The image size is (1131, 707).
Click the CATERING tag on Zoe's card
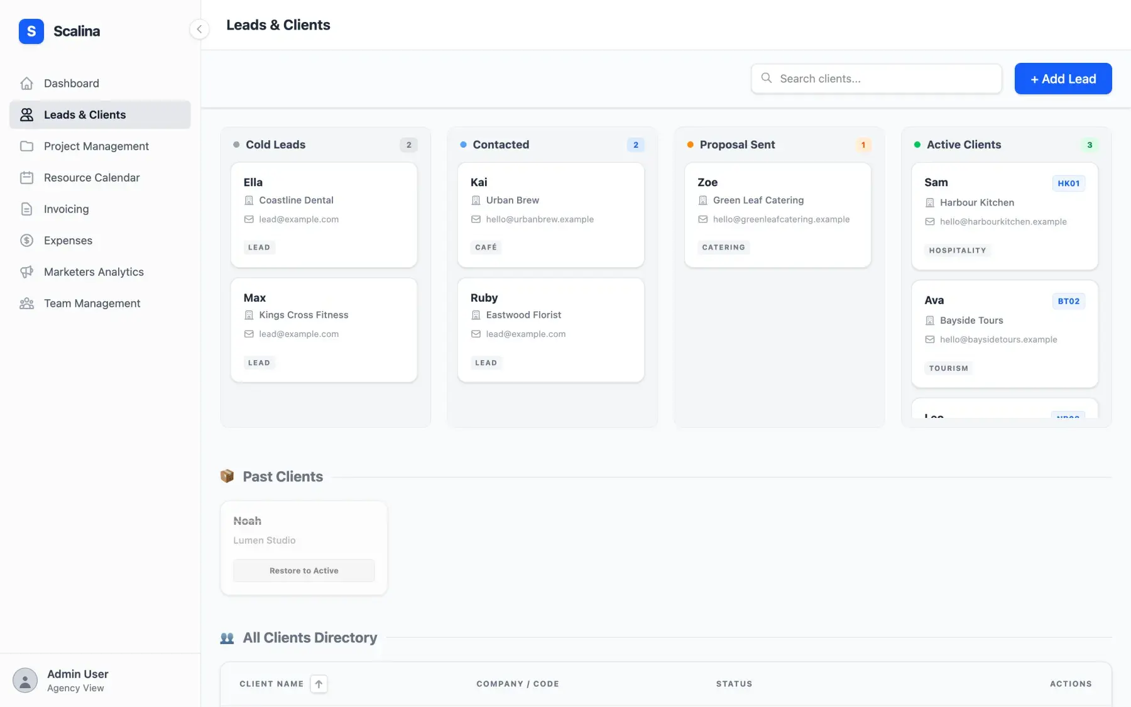(x=723, y=248)
